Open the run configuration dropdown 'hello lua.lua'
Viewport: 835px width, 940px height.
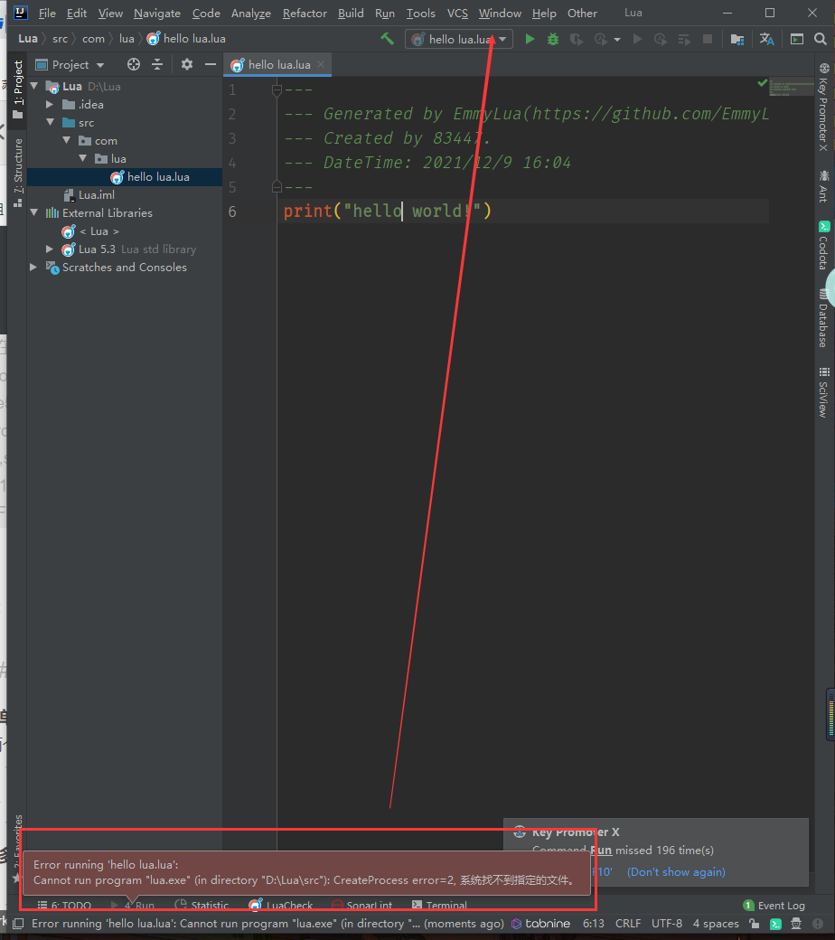(x=458, y=39)
